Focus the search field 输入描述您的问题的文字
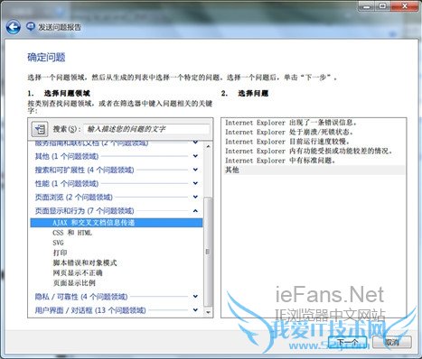 tap(146, 129)
